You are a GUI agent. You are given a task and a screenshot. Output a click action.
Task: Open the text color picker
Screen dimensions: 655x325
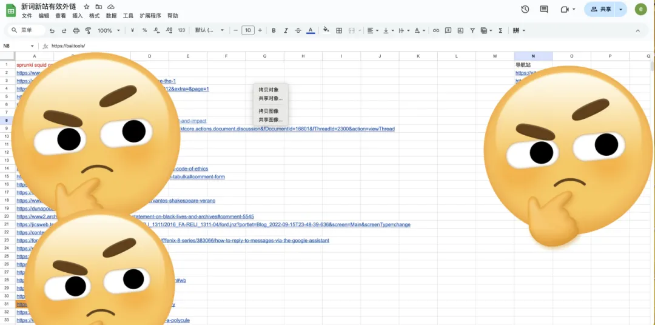311,30
